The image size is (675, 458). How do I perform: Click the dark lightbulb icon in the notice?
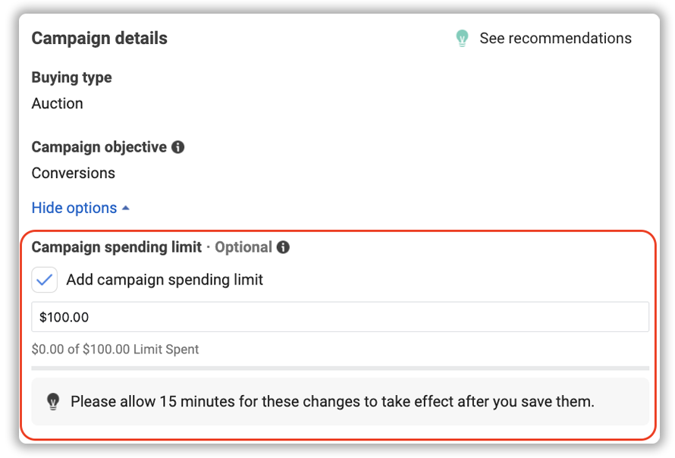(x=53, y=402)
